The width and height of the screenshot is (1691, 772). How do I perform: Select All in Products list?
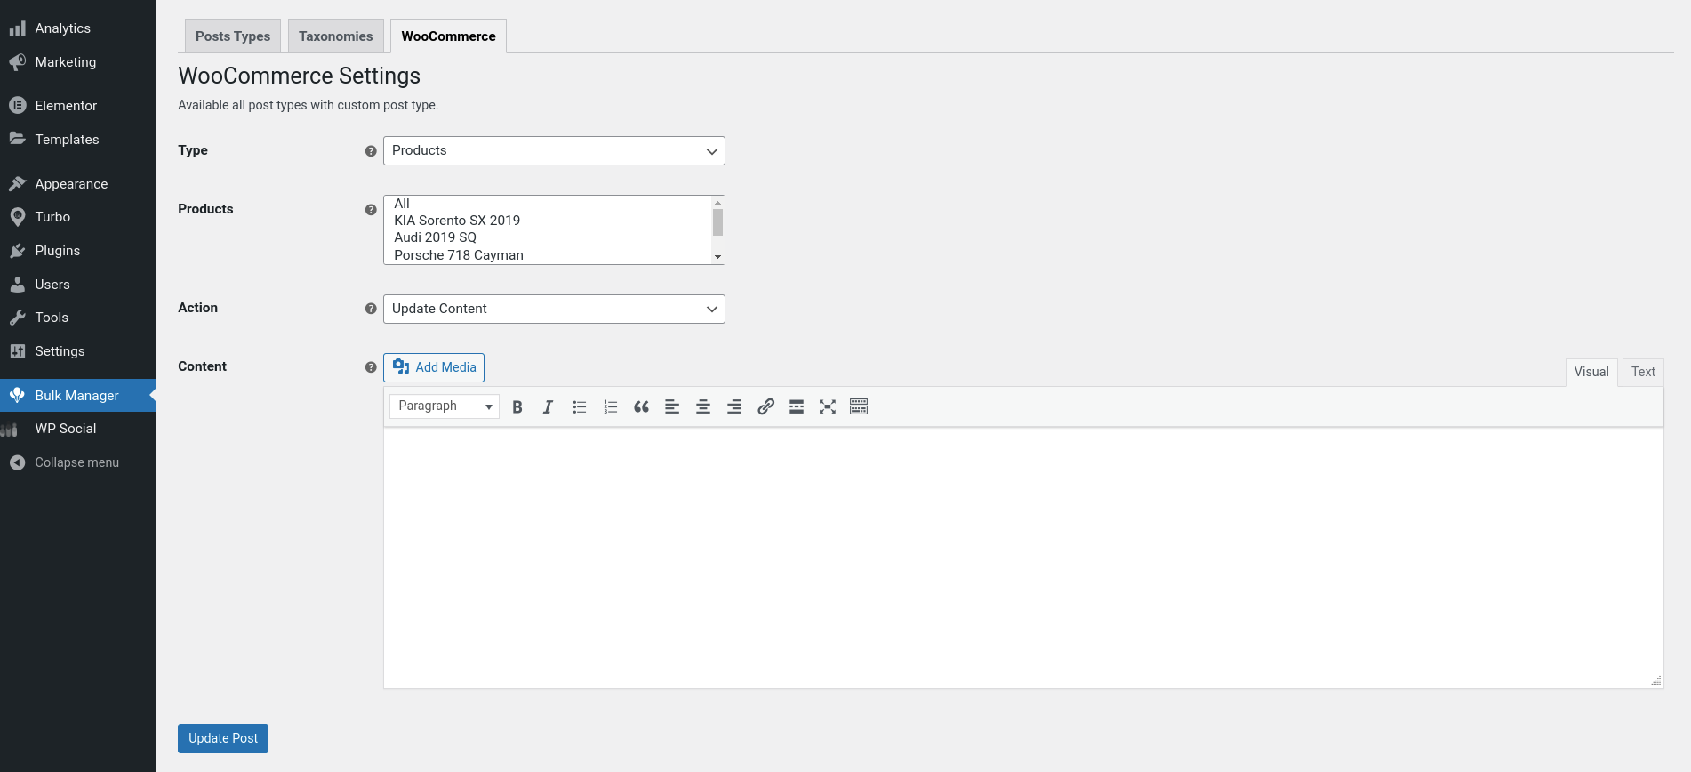[x=548, y=204]
